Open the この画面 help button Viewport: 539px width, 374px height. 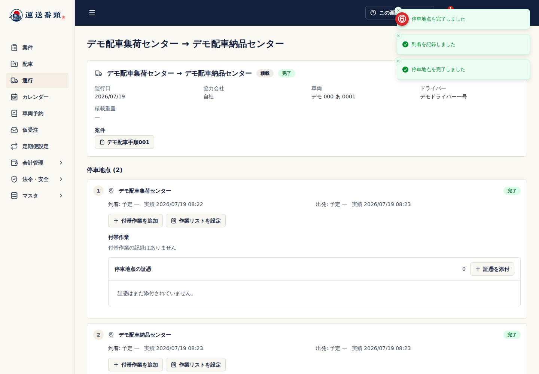[382, 13]
